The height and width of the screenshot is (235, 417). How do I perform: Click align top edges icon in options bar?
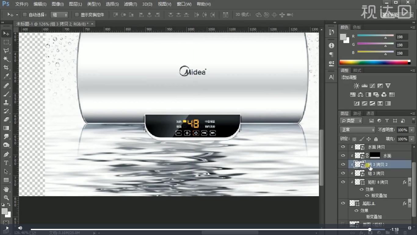pos(115,15)
